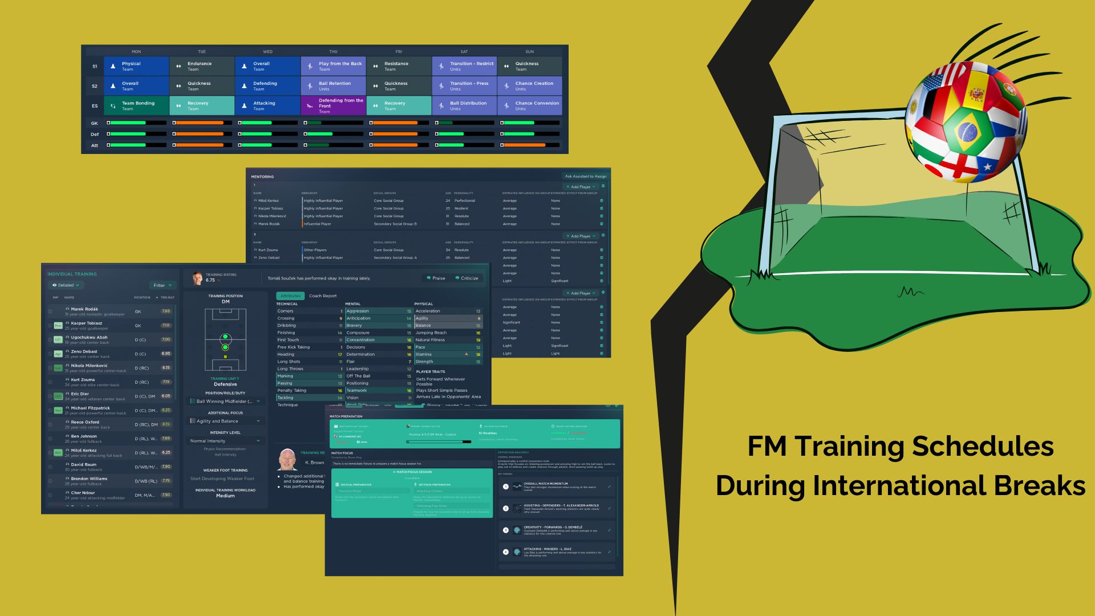Select the Filter option in Individual Training
Screen dimensions: 1095x616
[x=160, y=285]
